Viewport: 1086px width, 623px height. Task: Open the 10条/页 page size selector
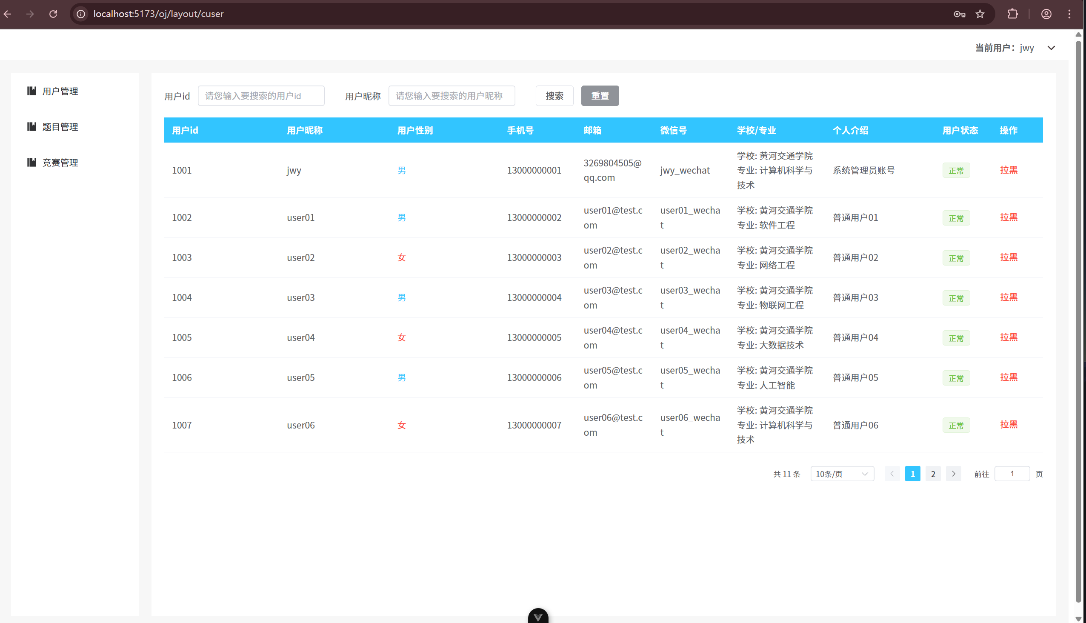pyautogui.click(x=842, y=474)
